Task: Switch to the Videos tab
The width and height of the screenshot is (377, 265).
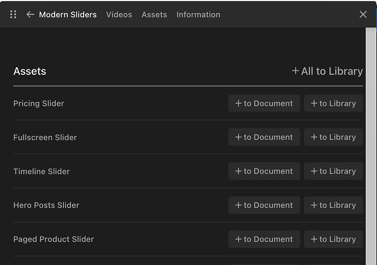Action: [119, 15]
